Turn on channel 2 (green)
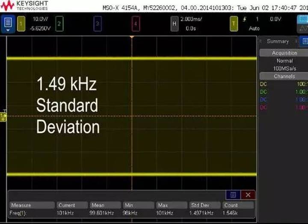Screen dimensions: 308x224 pos(59,24)
